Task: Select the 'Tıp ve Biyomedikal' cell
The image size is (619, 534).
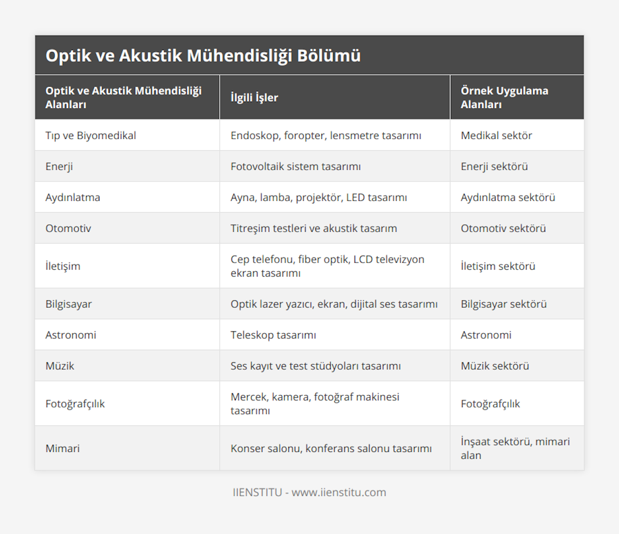Action: point(91,136)
